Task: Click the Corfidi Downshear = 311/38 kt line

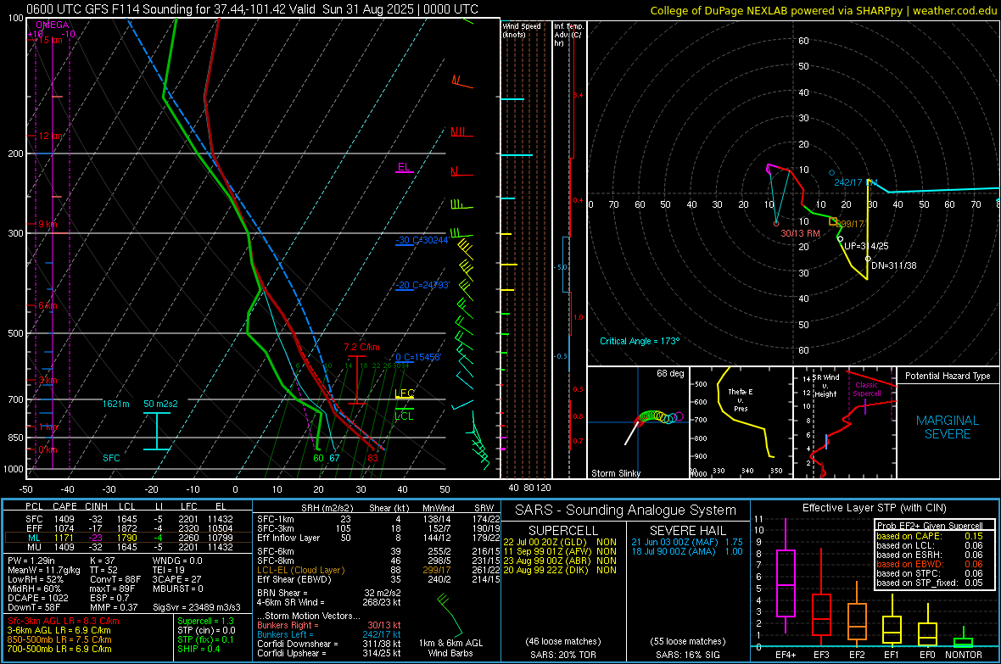Action: tap(329, 644)
